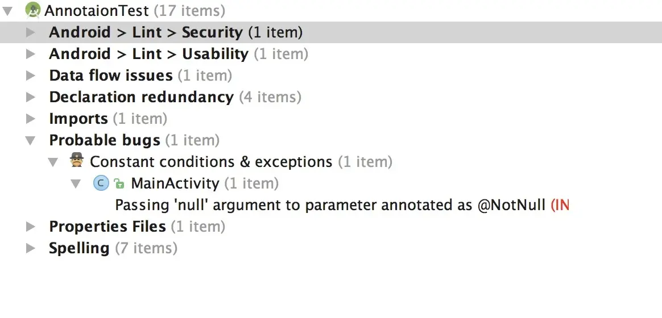Collapse the AnnotaionTest root node arrow
This screenshot has height=318, width=662.
8,10
